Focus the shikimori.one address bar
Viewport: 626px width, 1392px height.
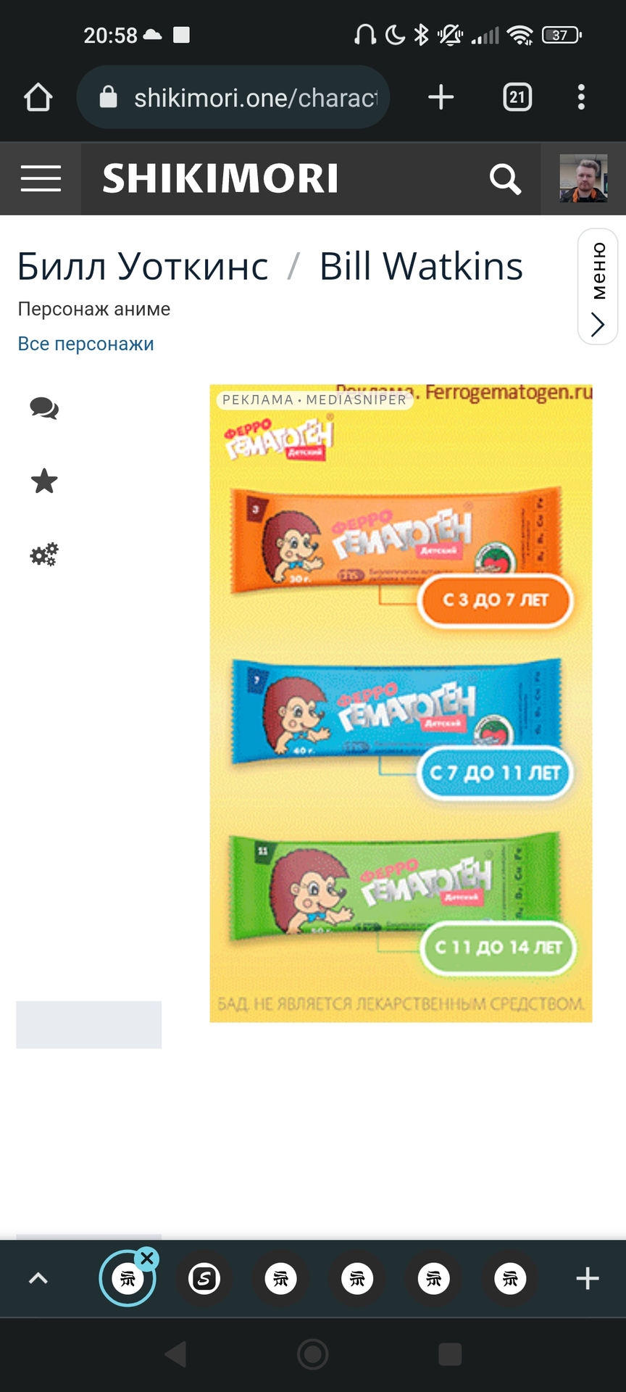click(233, 97)
